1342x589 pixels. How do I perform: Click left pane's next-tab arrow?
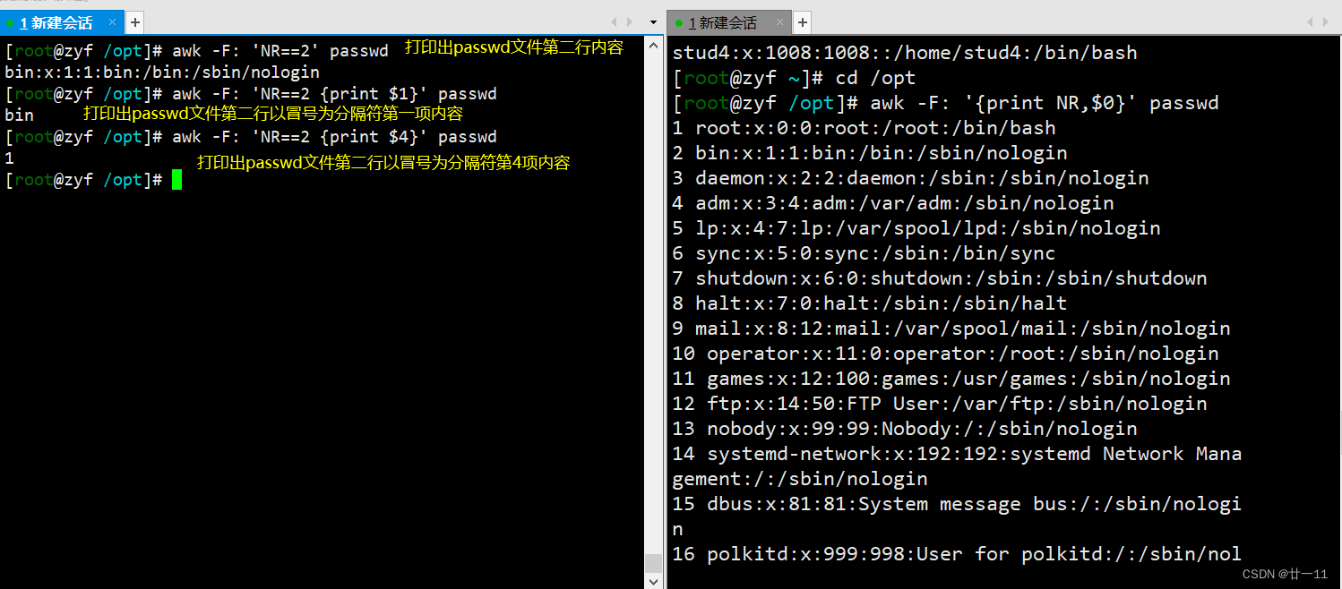click(629, 21)
